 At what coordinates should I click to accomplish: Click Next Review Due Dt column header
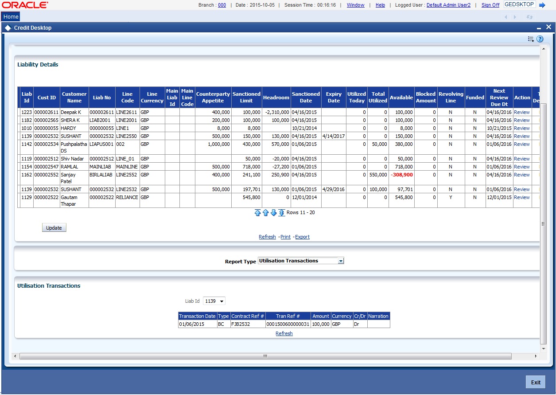[x=499, y=98]
